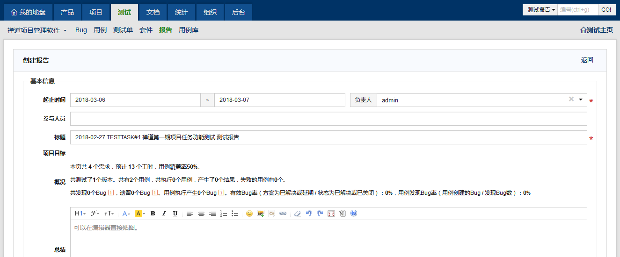Viewport: 620px width, 257px height.
Task: Expand the 负责人 admin dropdown
Action: point(581,100)
